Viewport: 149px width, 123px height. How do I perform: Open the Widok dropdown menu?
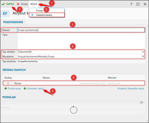[34, 4]
